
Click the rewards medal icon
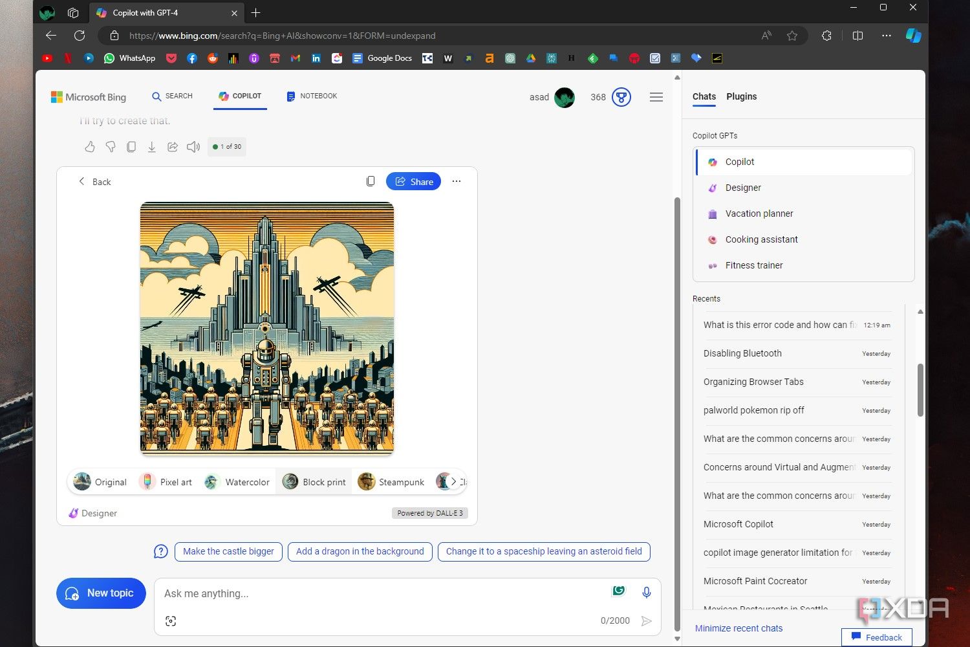(x=621, y=97)
